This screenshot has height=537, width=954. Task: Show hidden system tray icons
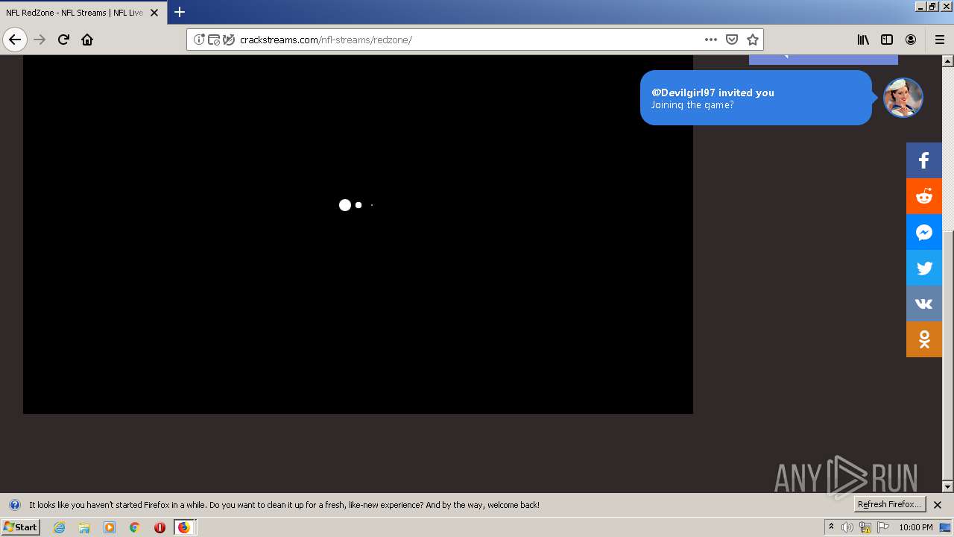click(x=831, y=527)
